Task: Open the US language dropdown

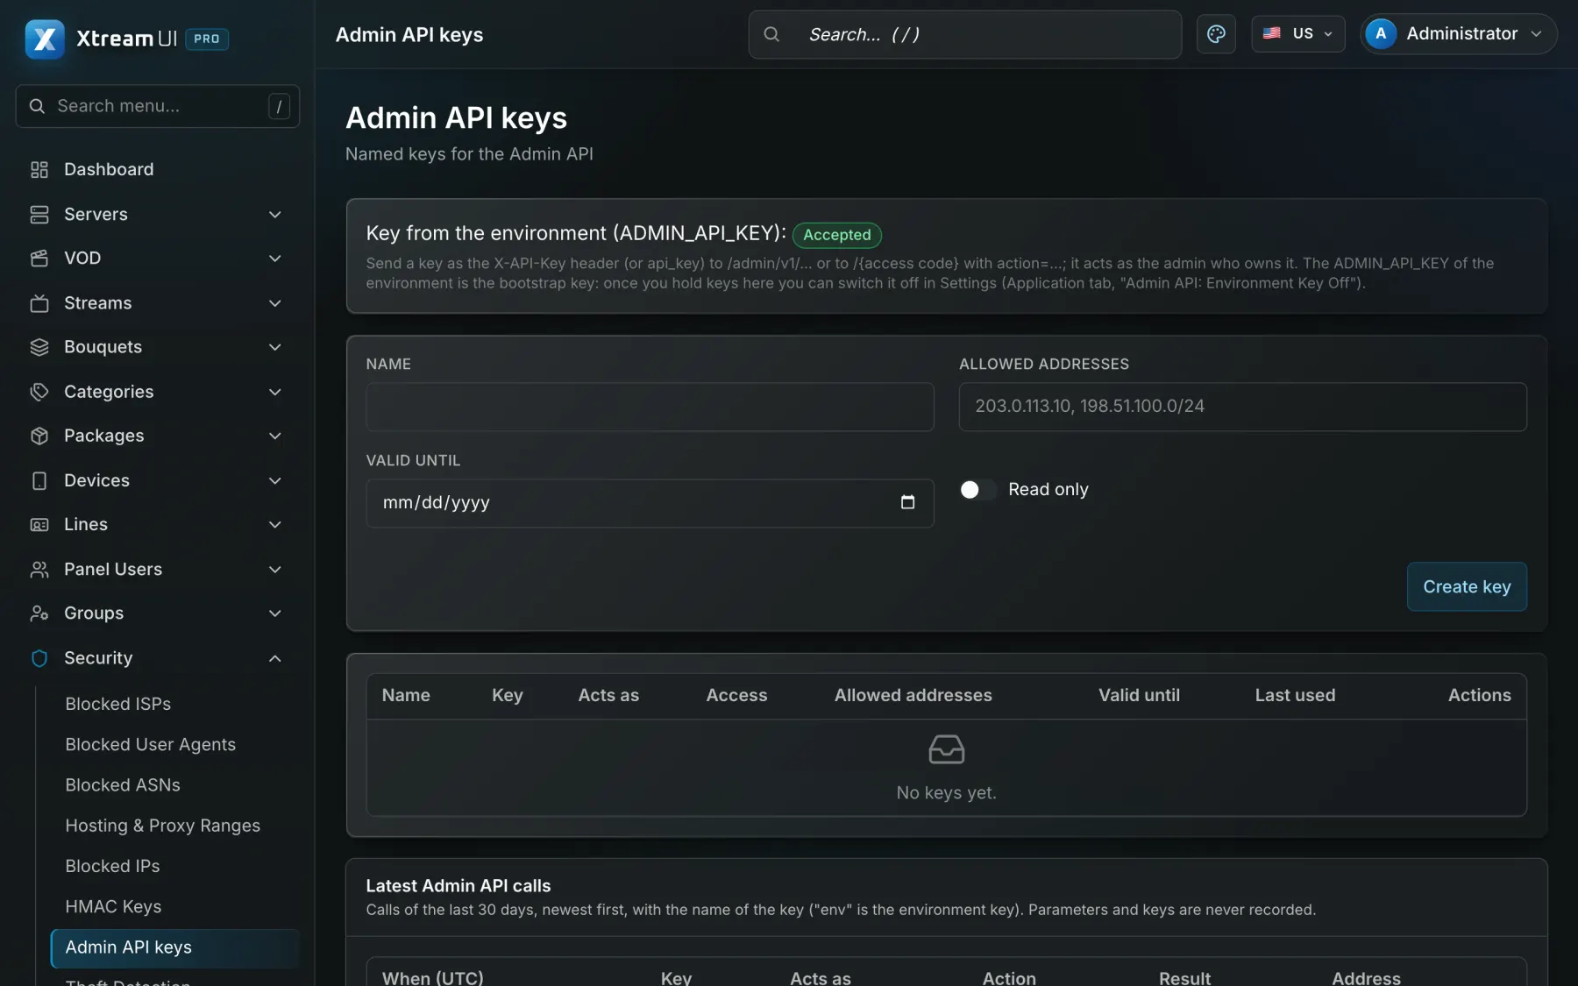Action: coord(1297,34)
